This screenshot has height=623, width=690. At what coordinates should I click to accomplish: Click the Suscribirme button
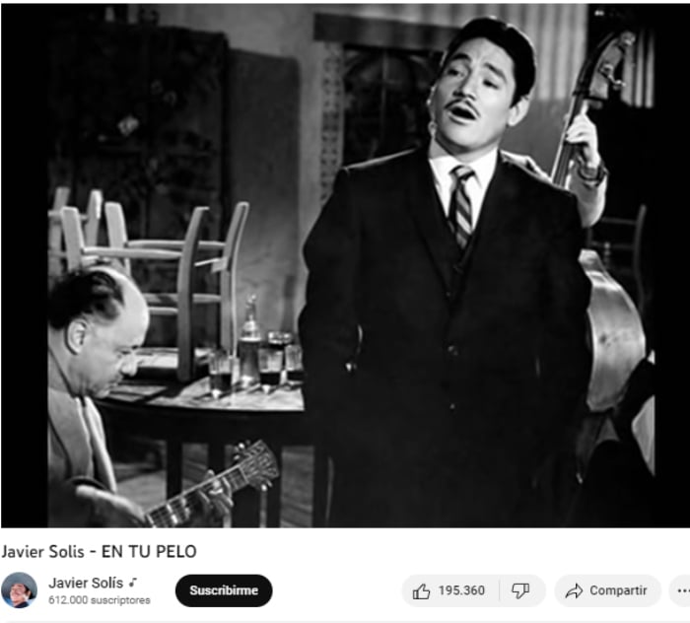click(224, 590)
